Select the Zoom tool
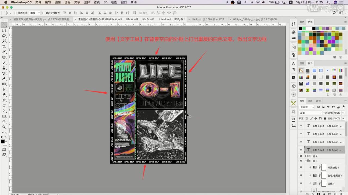The width and height of the screenshot is (348, 195). click(4, 127)
